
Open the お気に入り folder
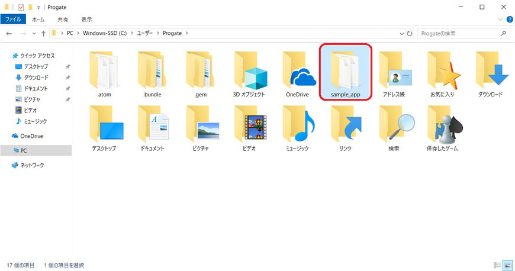tap(442, 75)
